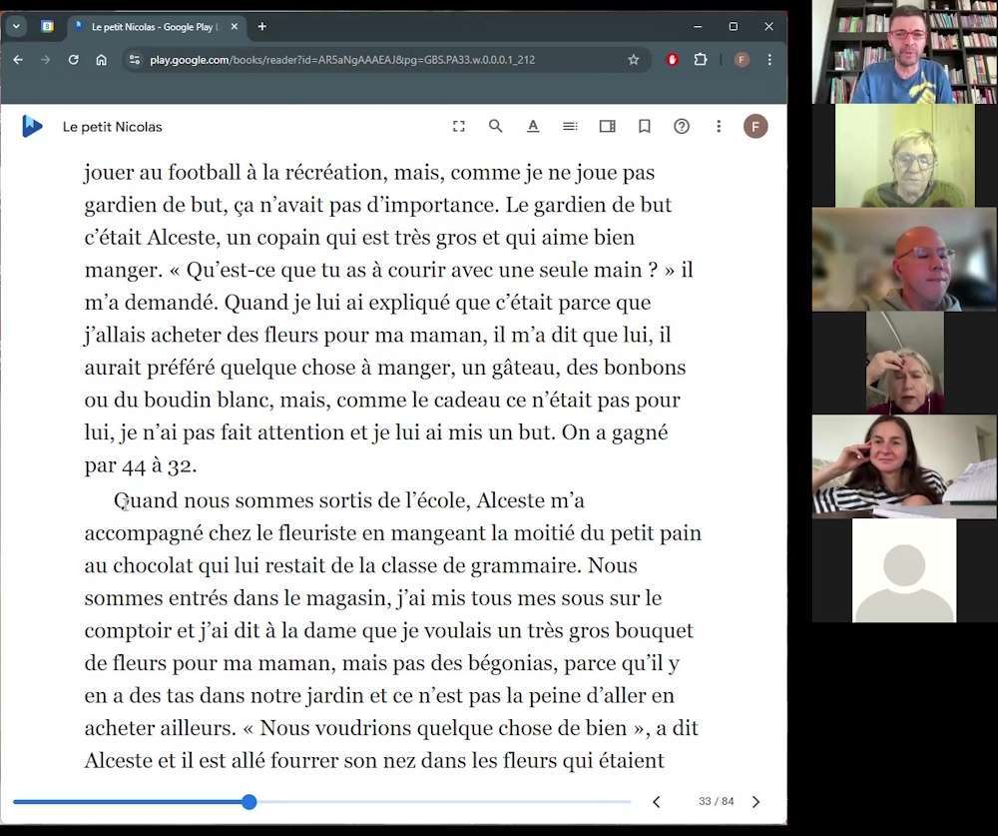Select the video of woman touching her forehead
Screen dimensions: 998x836
(904, 364)
